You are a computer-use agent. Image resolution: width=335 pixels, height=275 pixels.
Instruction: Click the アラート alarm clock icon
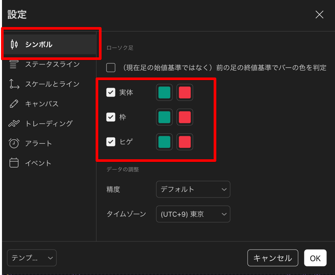pyautogui.click(x=14, y=143)
